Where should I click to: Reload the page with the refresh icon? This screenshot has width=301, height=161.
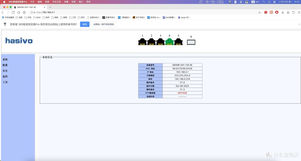pyautogui.click(x=13, y=12)
